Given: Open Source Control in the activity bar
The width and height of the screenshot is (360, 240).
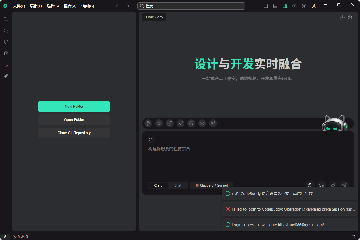Looking at the screenshot, I should tap(6, 42).
